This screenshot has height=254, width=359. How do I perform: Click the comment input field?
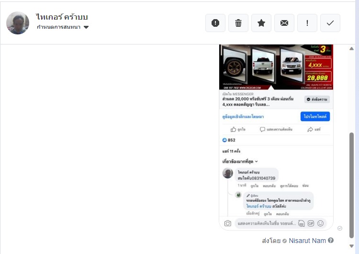point(267,223)
